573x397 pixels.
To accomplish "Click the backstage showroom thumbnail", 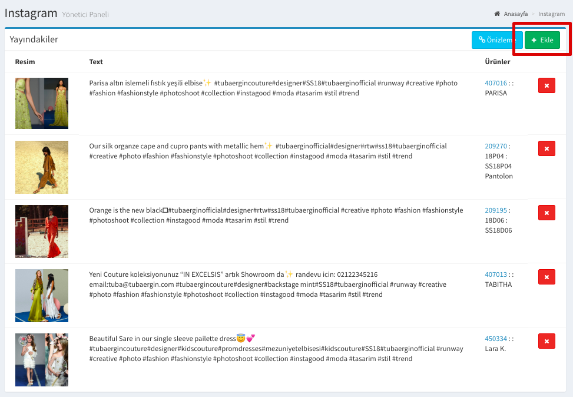I will click(x=42, y=296).
